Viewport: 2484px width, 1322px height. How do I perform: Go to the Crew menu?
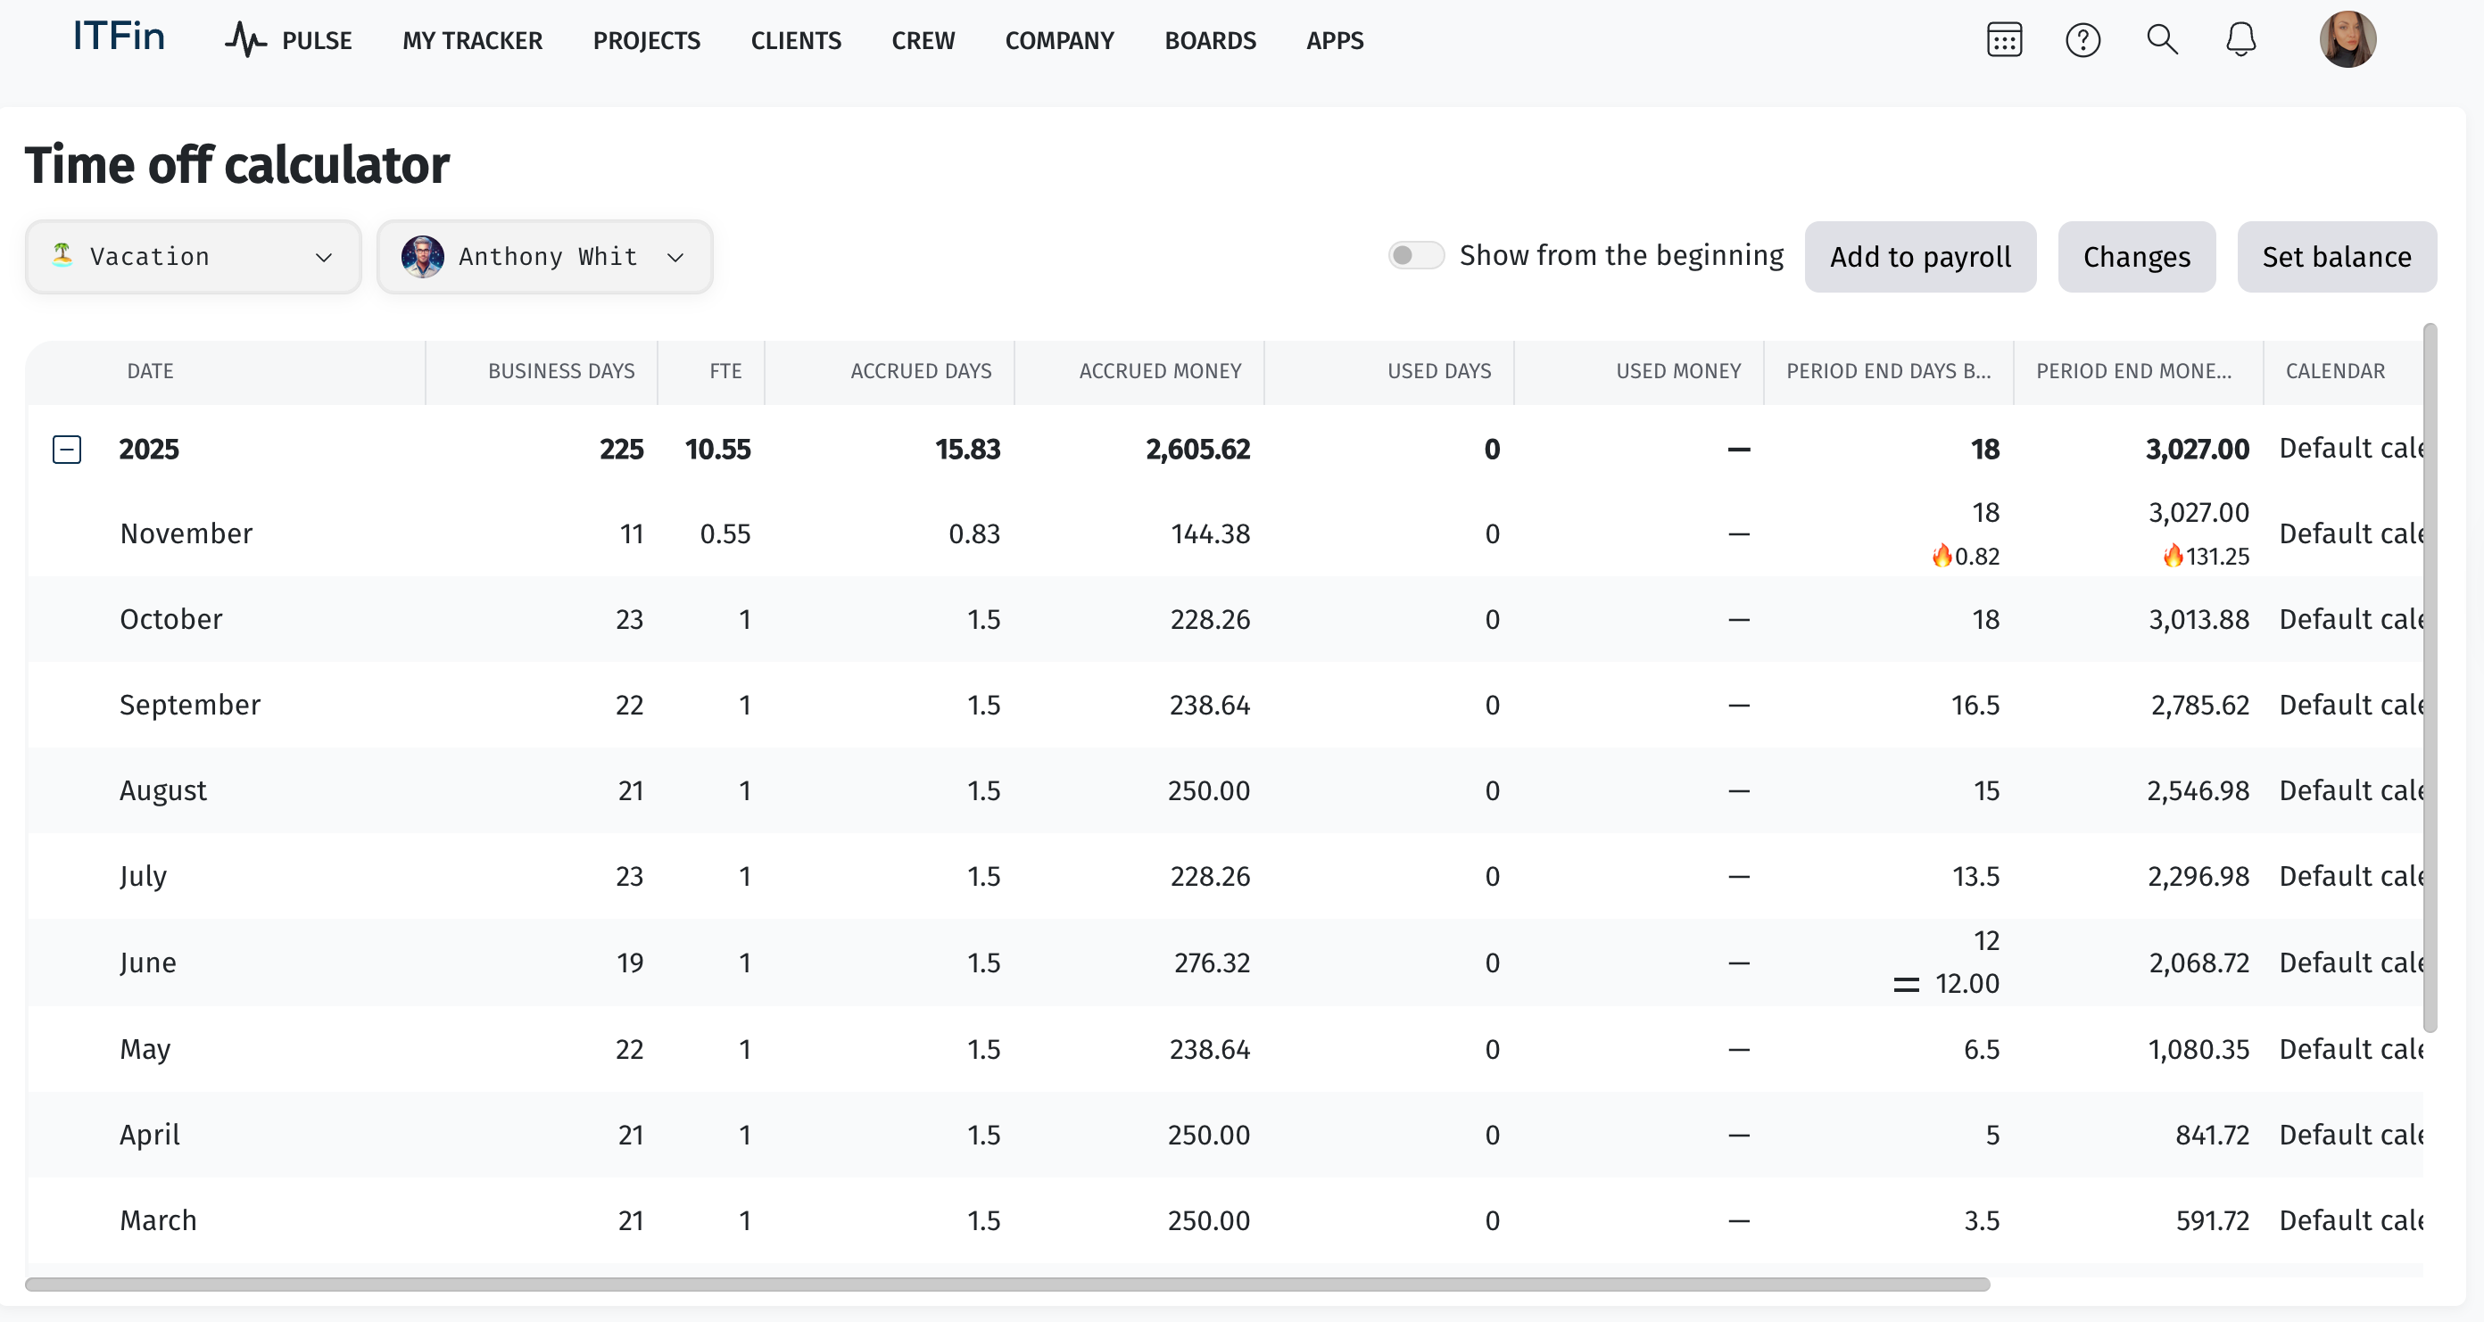[x=923, y=40]
